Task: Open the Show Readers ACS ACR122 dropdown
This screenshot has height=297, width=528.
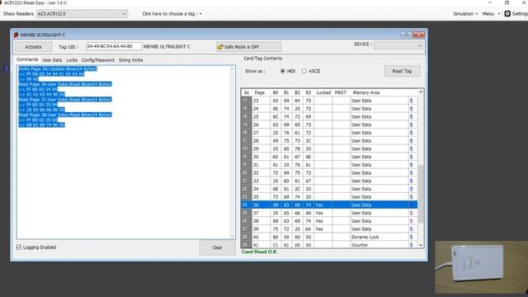Action: [82, 14]
